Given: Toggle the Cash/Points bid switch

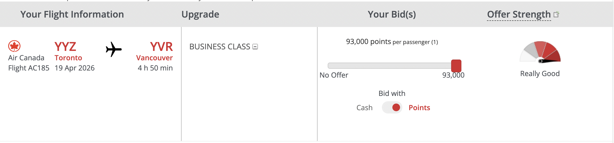Looking at the screenshot, I should (x=392, y=107).
